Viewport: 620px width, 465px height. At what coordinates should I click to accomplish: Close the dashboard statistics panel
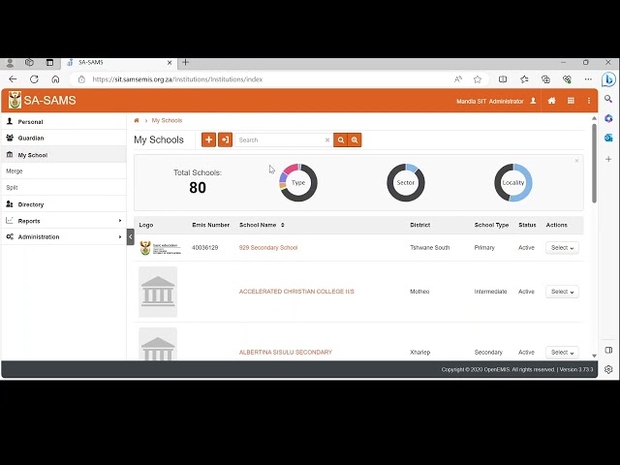(577, 161)
